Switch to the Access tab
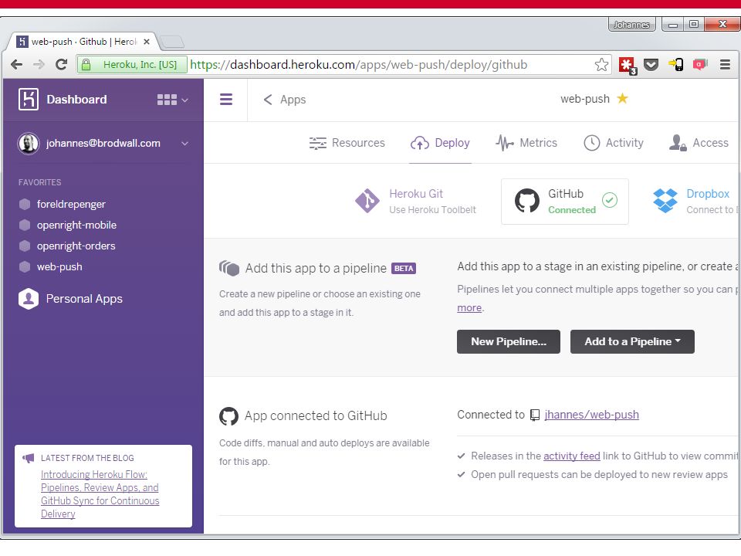The image size is (741, 556). 699,143
